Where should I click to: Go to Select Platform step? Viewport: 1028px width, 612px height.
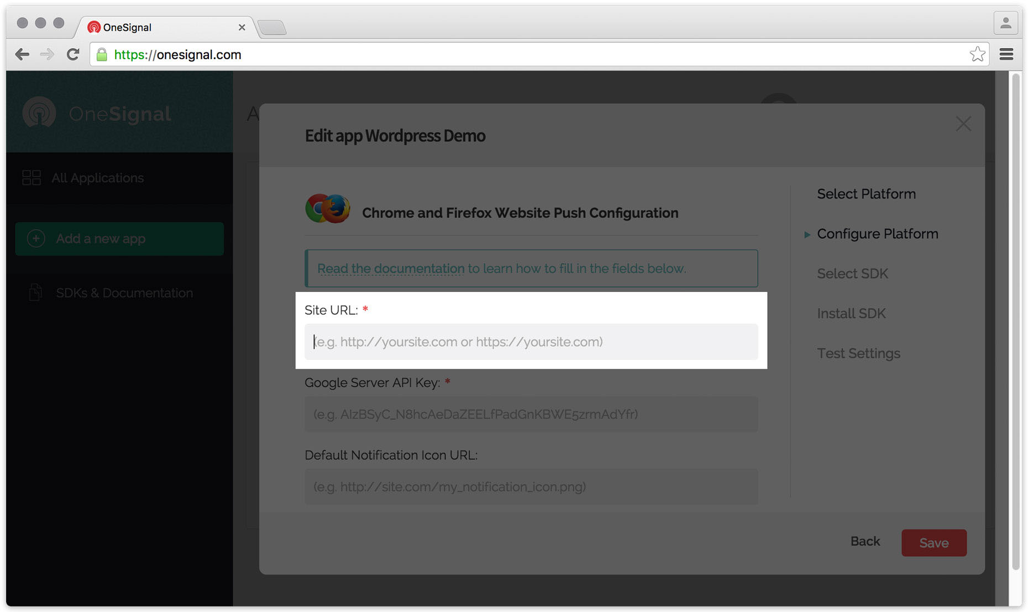point(866,194)
